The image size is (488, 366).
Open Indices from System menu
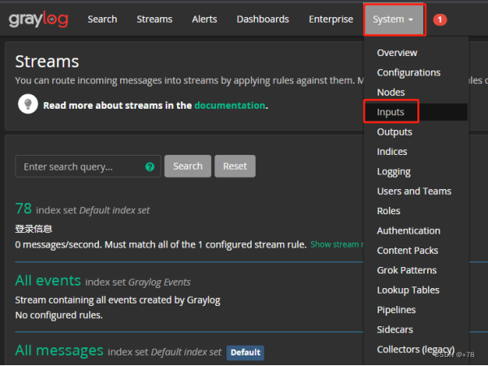point(392,152)
